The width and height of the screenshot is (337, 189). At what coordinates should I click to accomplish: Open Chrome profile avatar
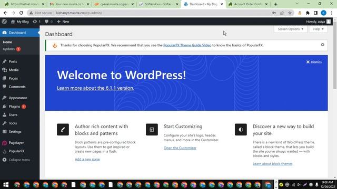coord(323,13)
